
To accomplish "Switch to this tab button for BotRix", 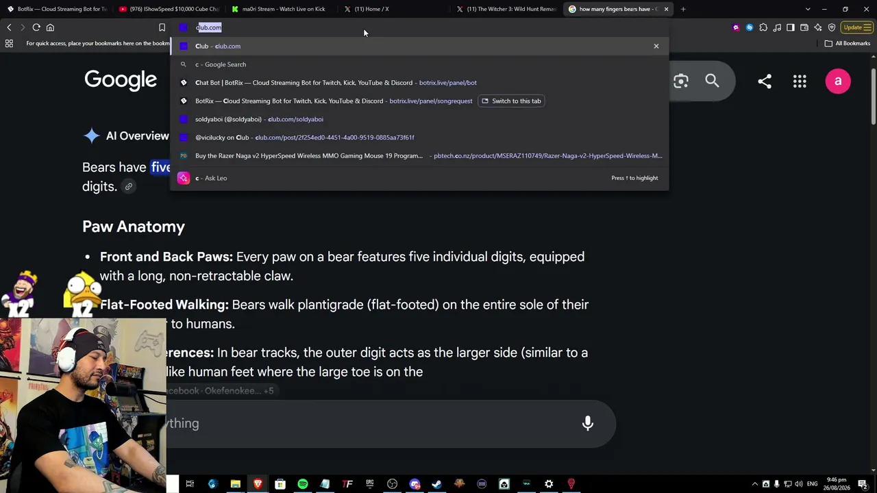I will (511, 101).
